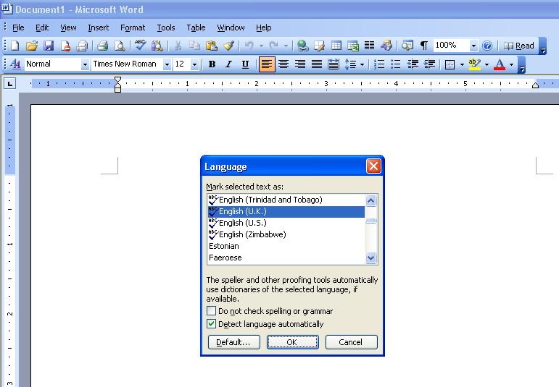The width and height of the screenshot is (559, 387).
Task: Click the Font Color red A swatch
Action: pos(499,64)
